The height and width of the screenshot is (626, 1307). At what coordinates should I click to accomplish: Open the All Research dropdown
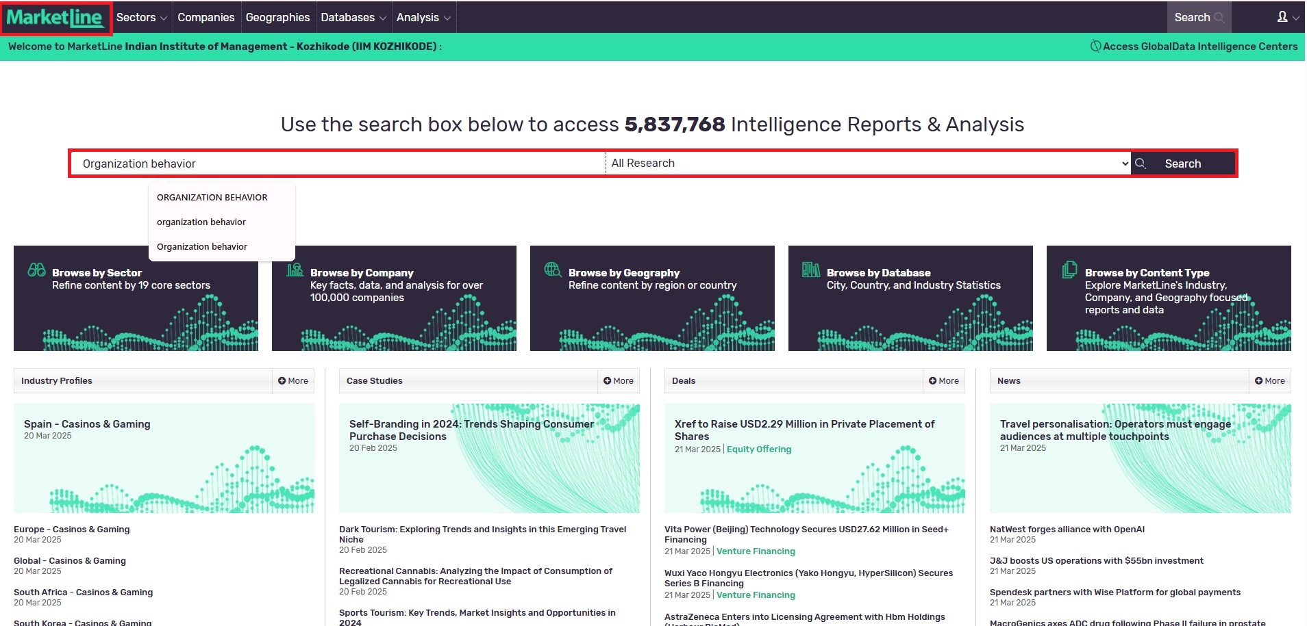[867, 164]
